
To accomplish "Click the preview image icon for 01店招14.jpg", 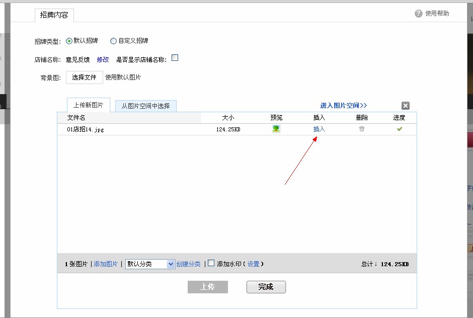I will [276, 129].
